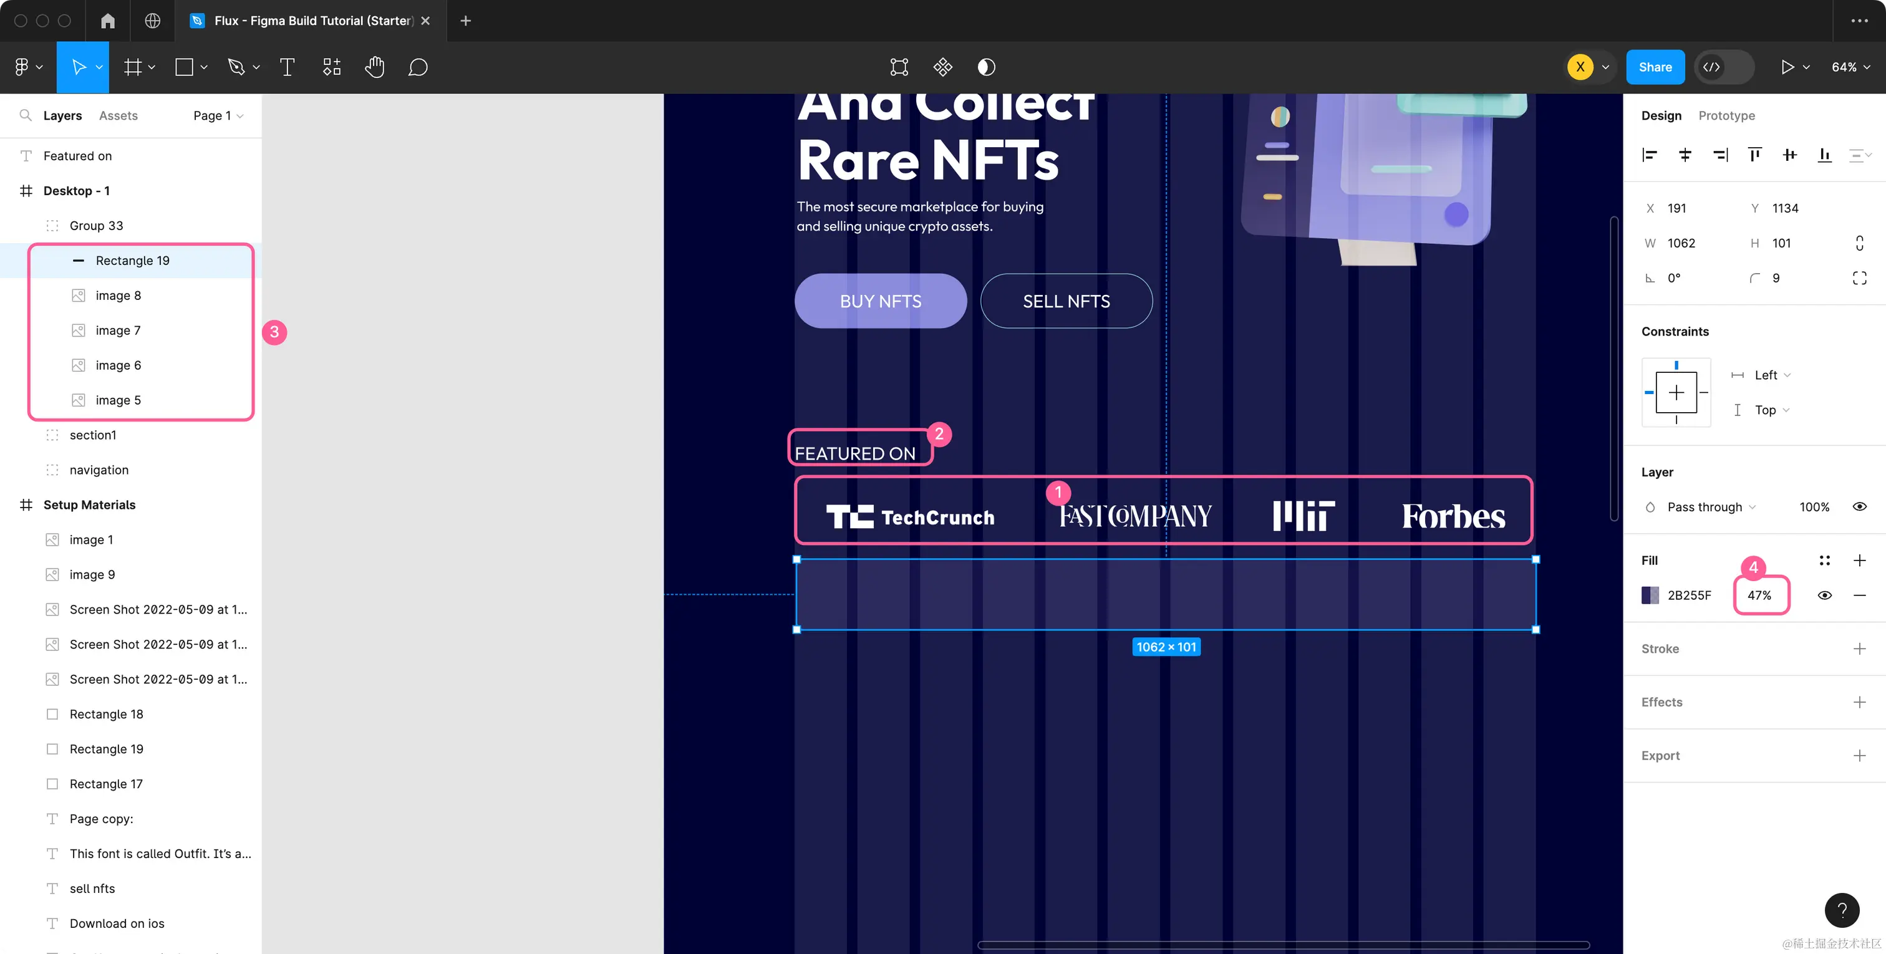1886x954 pixels.
Task: Toggle layer visibility eye icon
Action: (x=1859, y=507)
